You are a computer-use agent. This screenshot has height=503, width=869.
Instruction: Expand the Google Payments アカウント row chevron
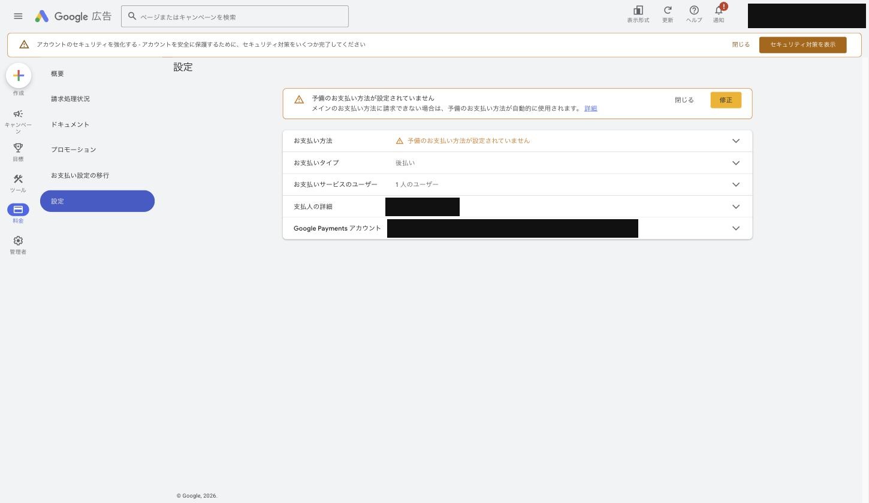click(736, 228)
